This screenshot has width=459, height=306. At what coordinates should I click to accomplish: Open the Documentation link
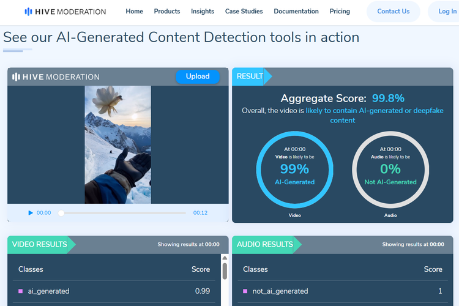coord(296,12)
